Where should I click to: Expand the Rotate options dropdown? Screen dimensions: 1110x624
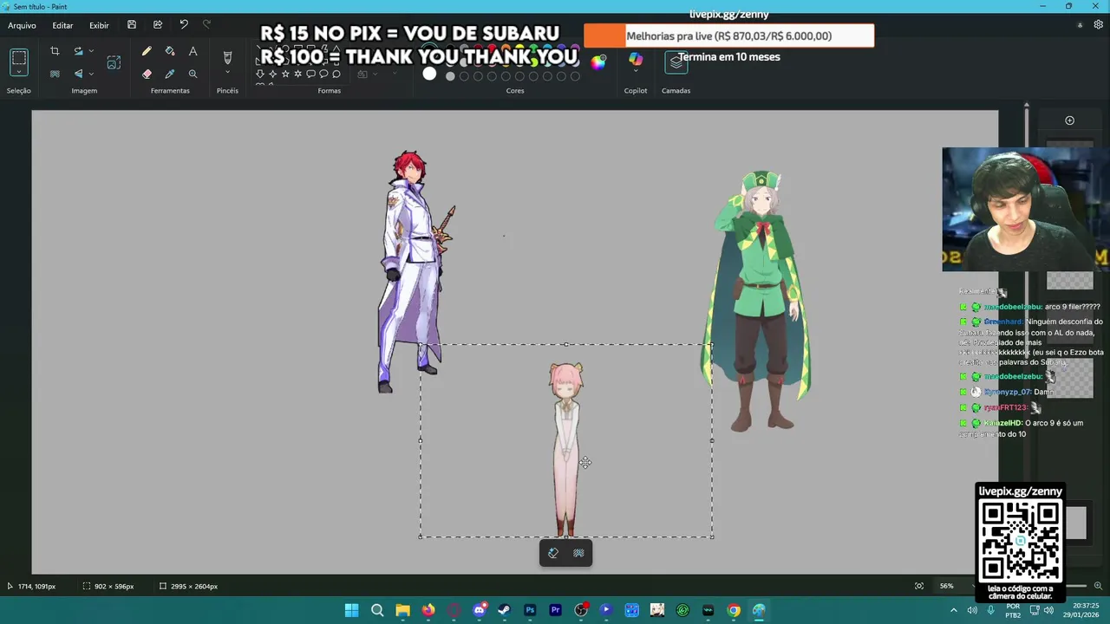pyautogui.click(x=91, y=51)
